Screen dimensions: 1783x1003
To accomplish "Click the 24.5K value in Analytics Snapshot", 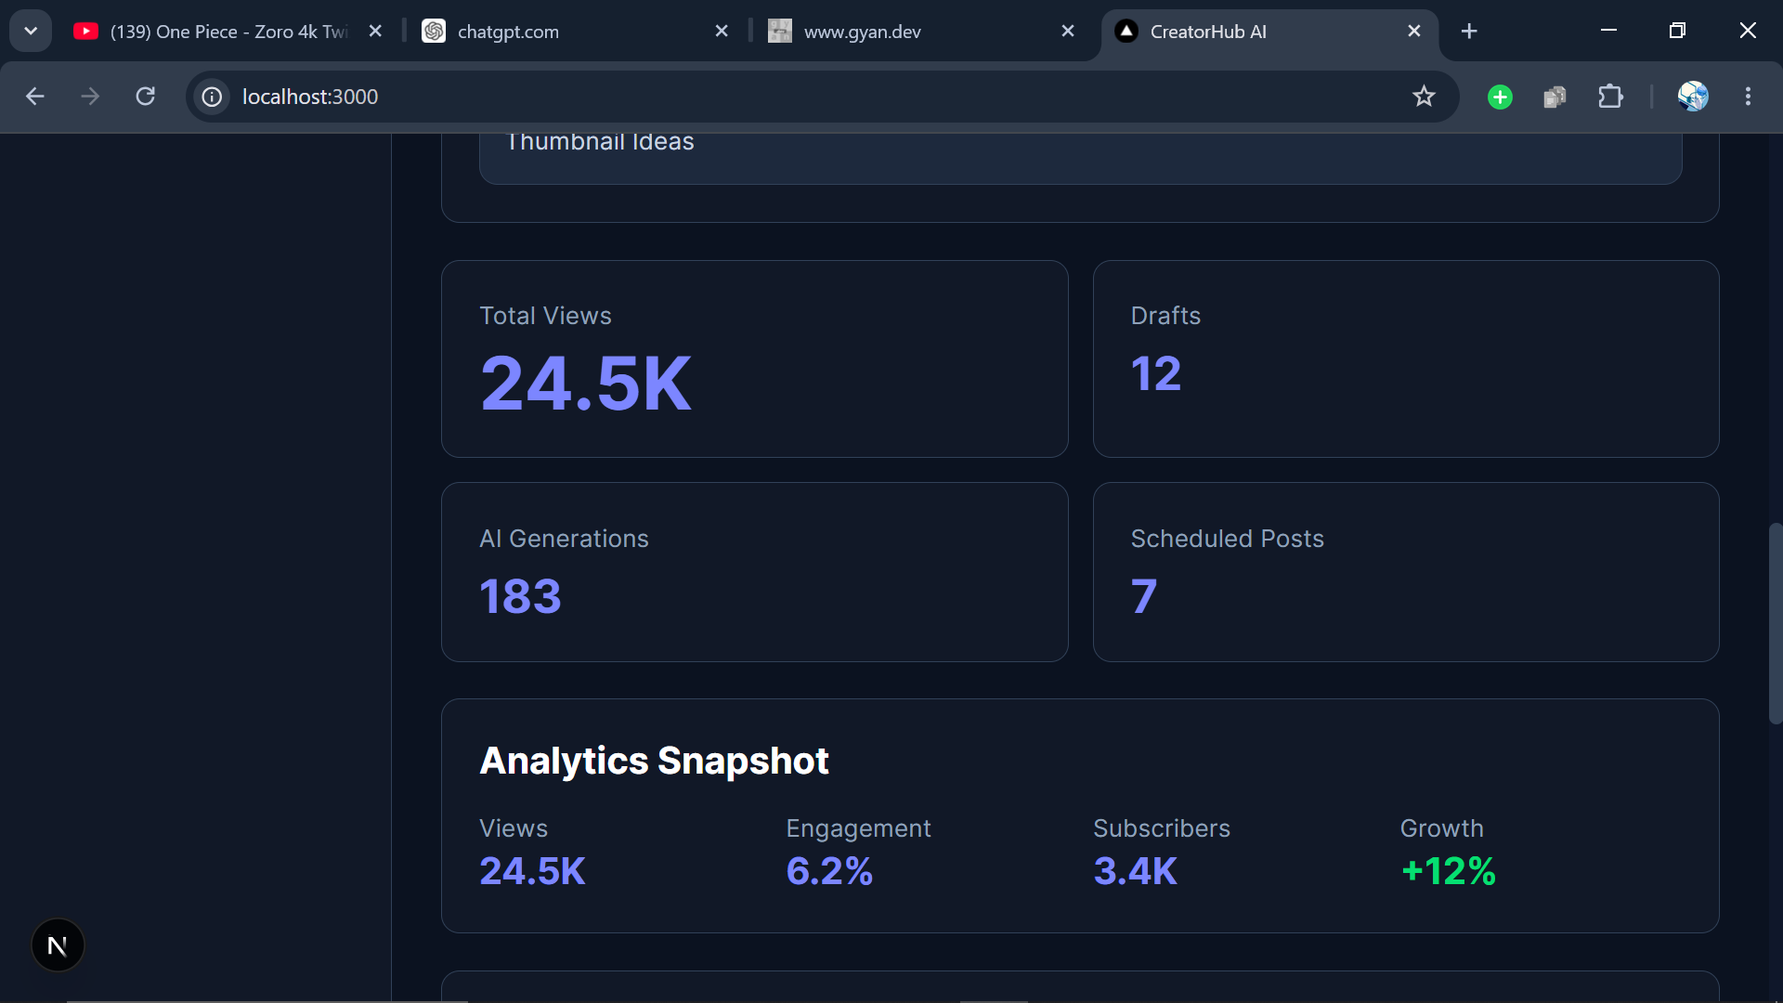I will tap(532, 871).
